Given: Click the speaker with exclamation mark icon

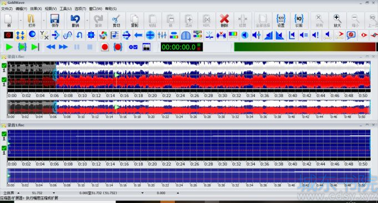Looking at the screenshot, I should click(316, 35).
